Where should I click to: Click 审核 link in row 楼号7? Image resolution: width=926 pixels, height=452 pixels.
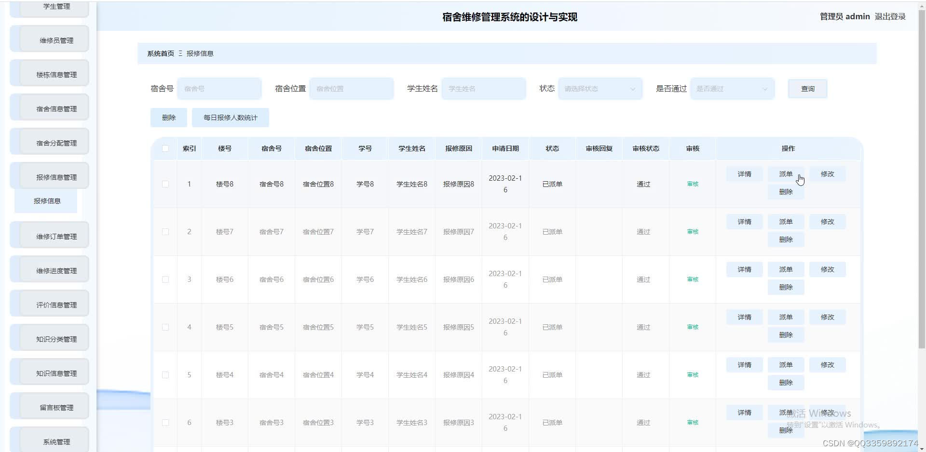[693, 232]
